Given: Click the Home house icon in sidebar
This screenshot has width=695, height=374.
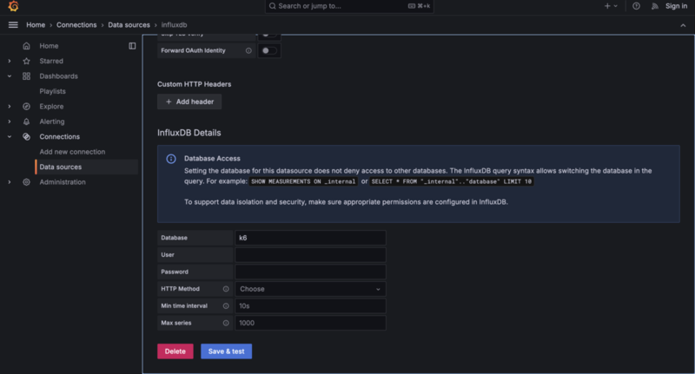Looking at the screenshot, I should coord(27,46).
